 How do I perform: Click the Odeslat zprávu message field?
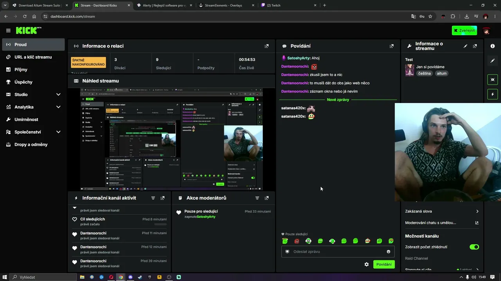338,252
